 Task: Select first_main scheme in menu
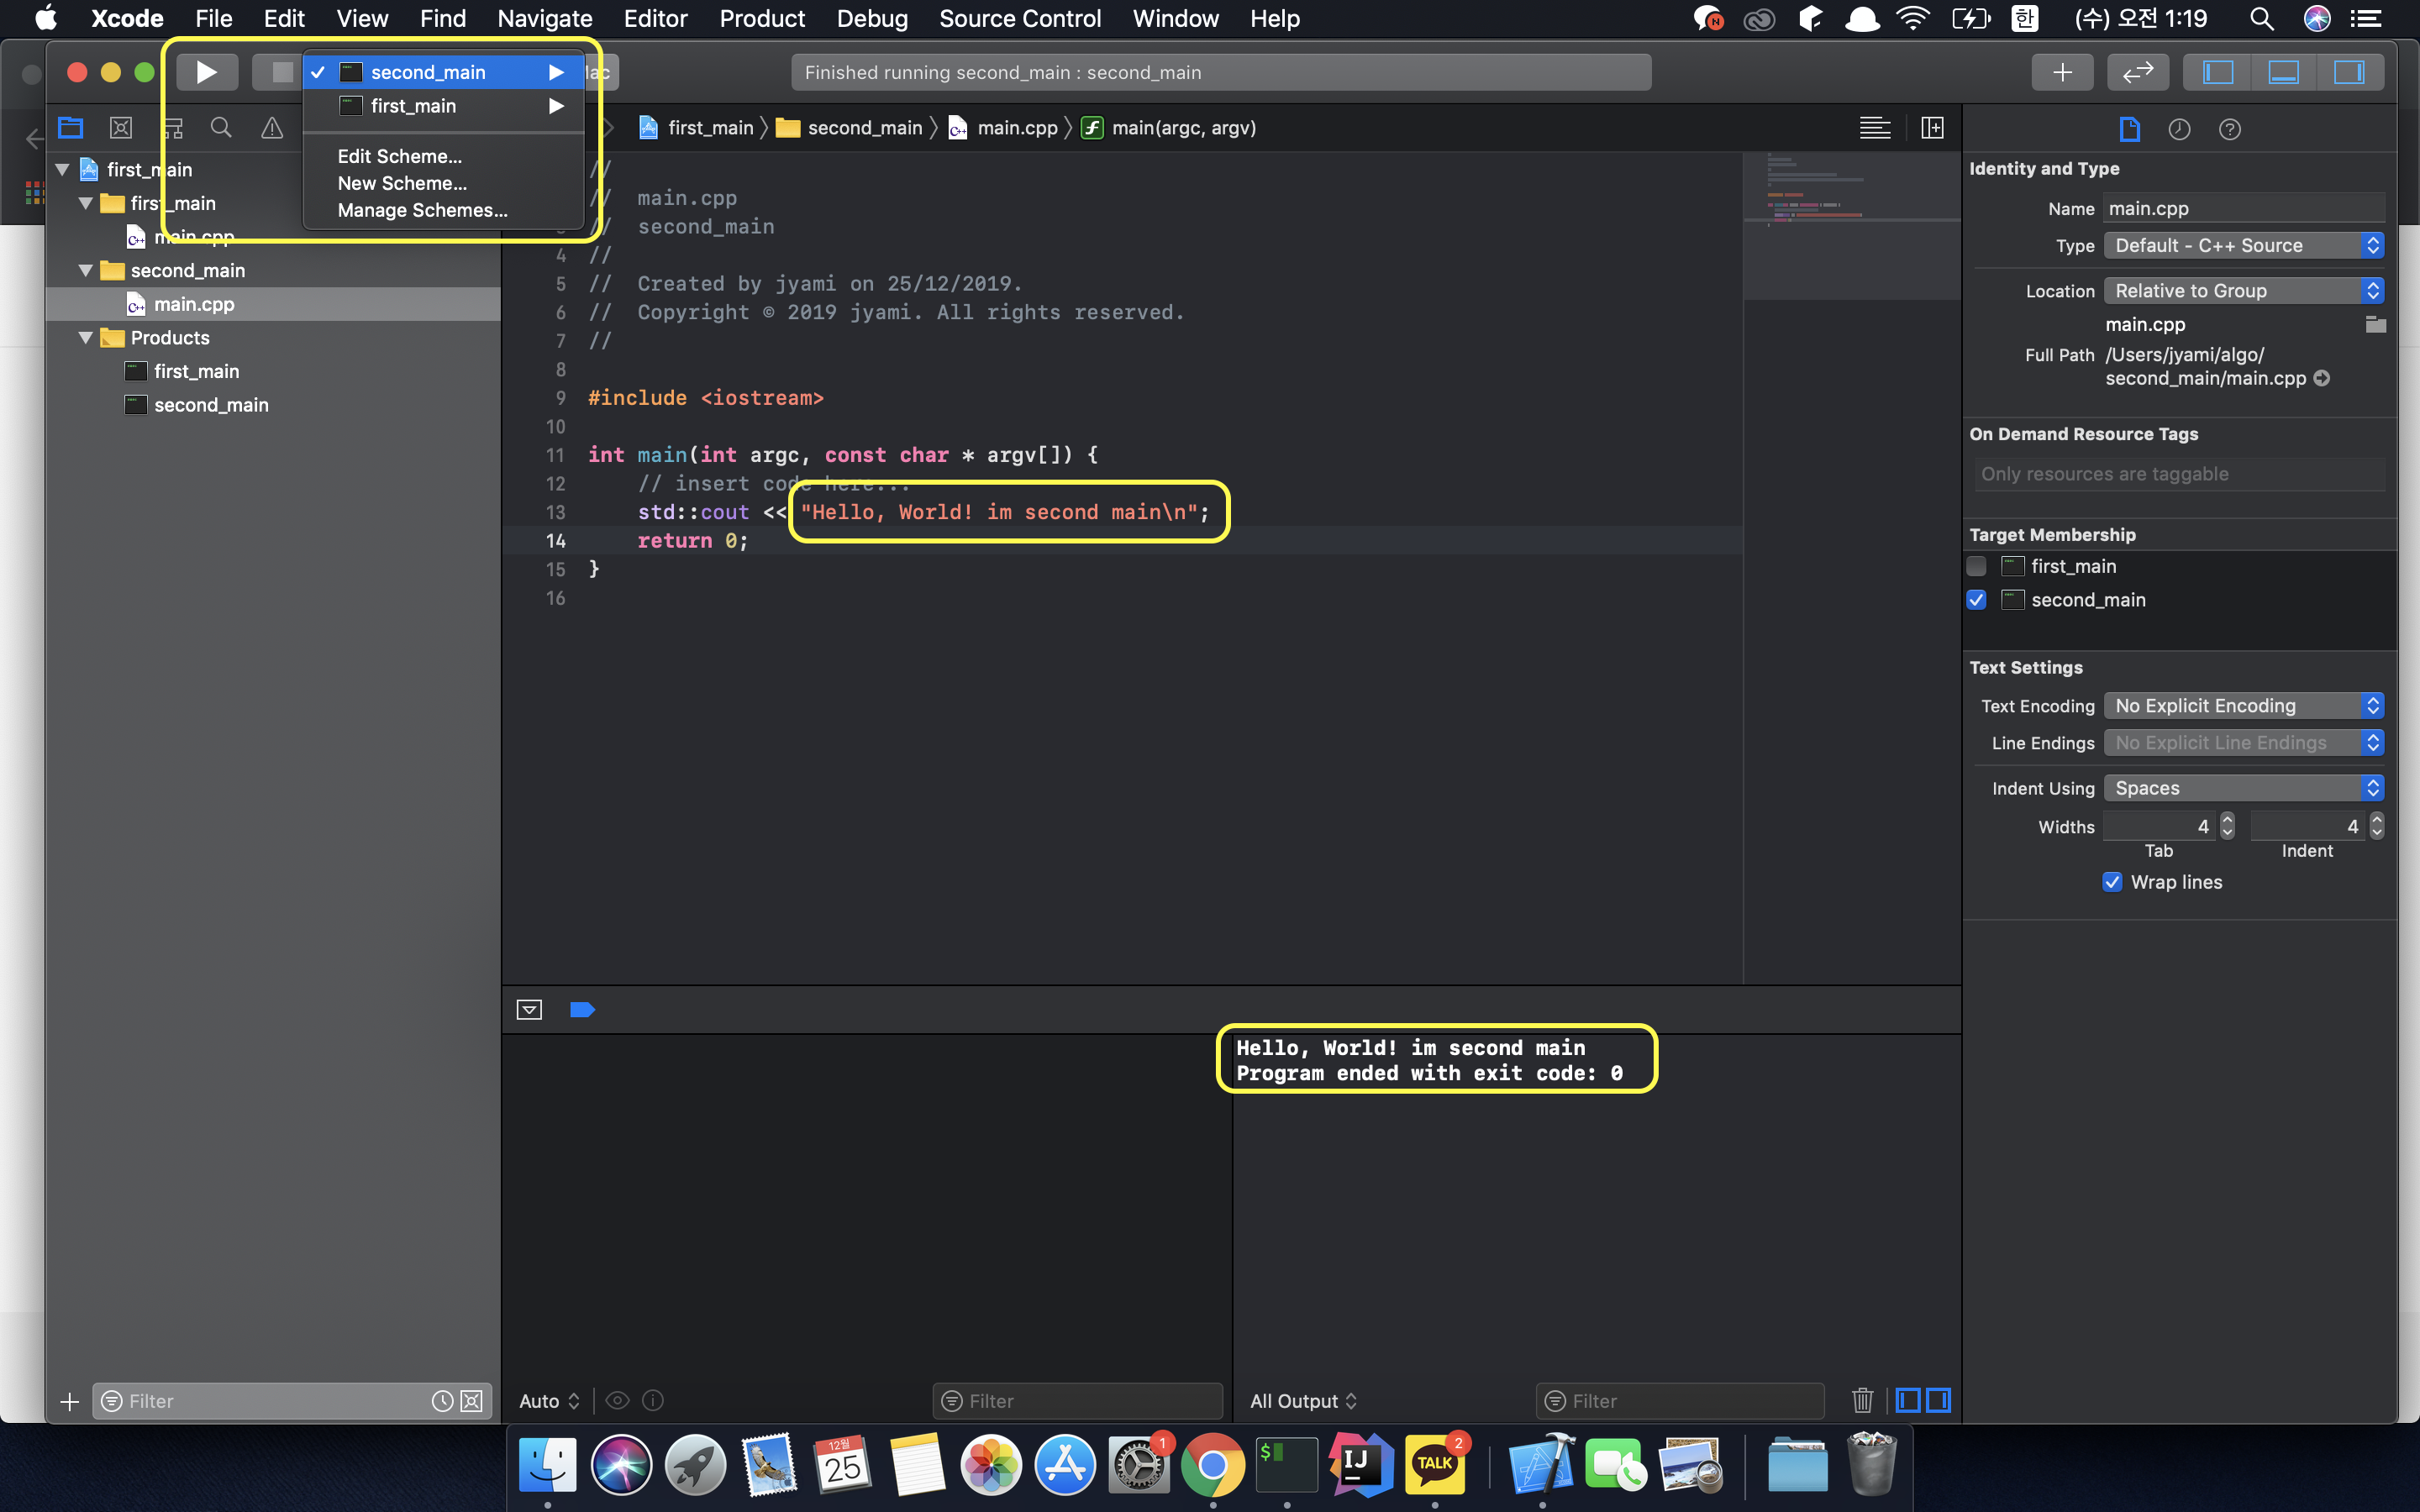pyautogui.click(x=413, y=106)
